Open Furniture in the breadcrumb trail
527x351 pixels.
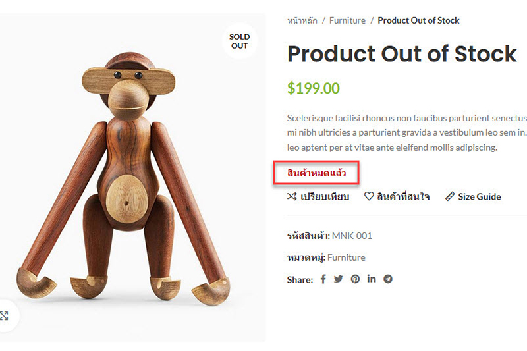(x=347, y=20)
